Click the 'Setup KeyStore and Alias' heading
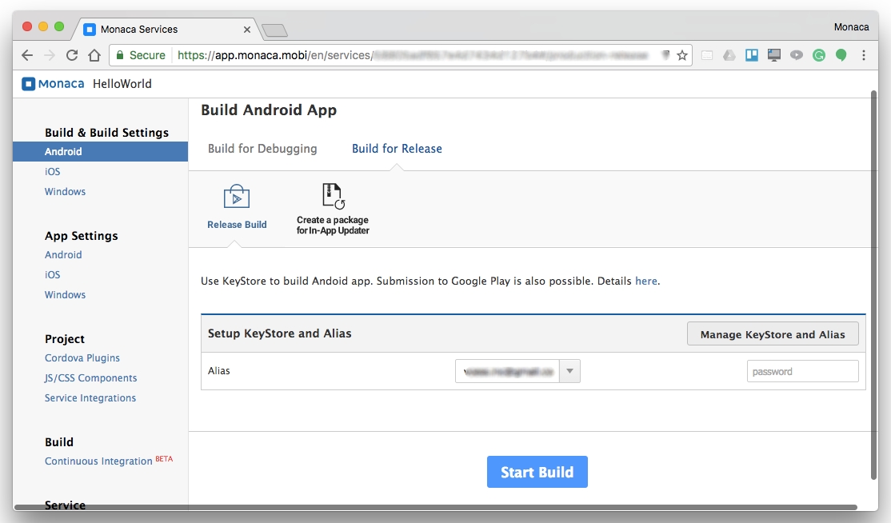Image resolution: width=891 pixels, height=523 pixels. pyautogui.click(x=280, y=333)
